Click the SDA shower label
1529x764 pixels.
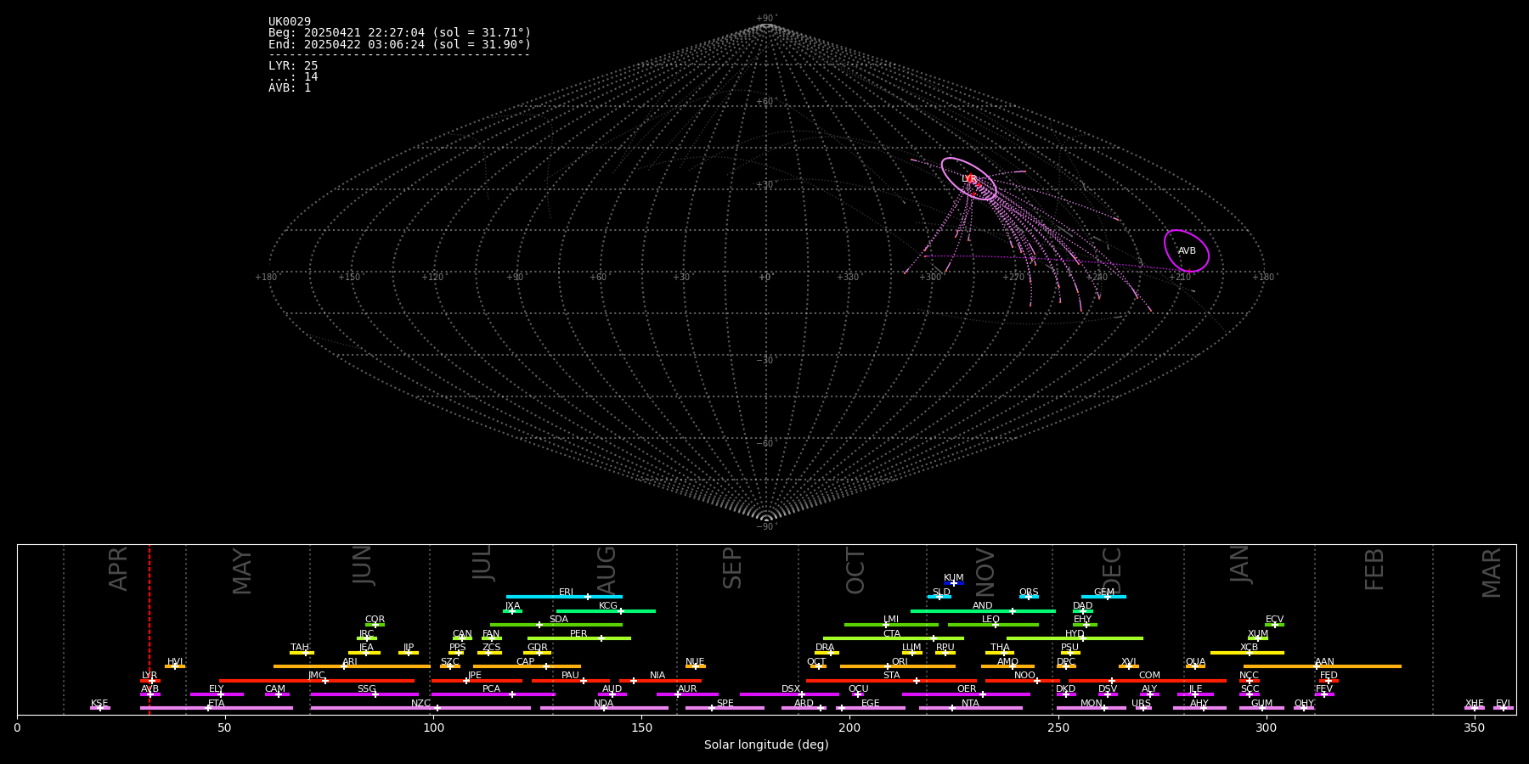click(x=559, y=620)
